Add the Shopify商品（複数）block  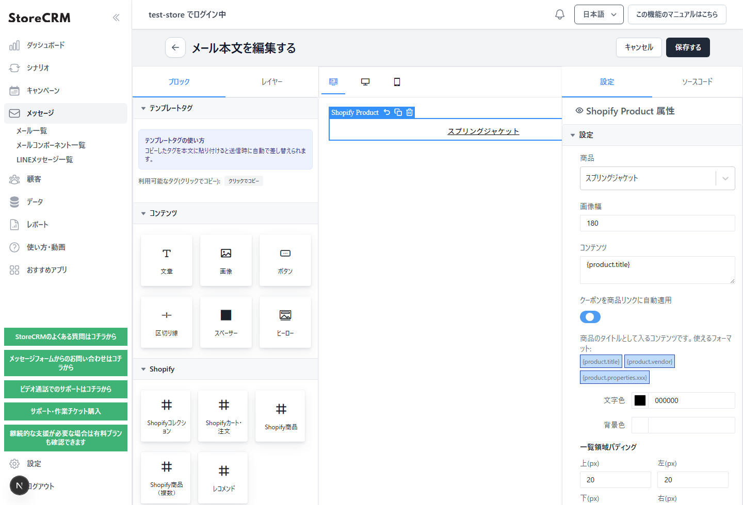[x=166, y=478]
